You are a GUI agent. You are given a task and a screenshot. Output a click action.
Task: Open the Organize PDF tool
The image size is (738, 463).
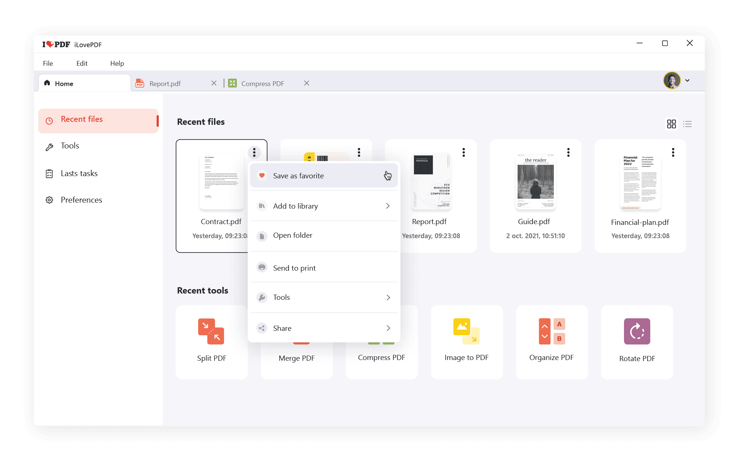(551, 331)
